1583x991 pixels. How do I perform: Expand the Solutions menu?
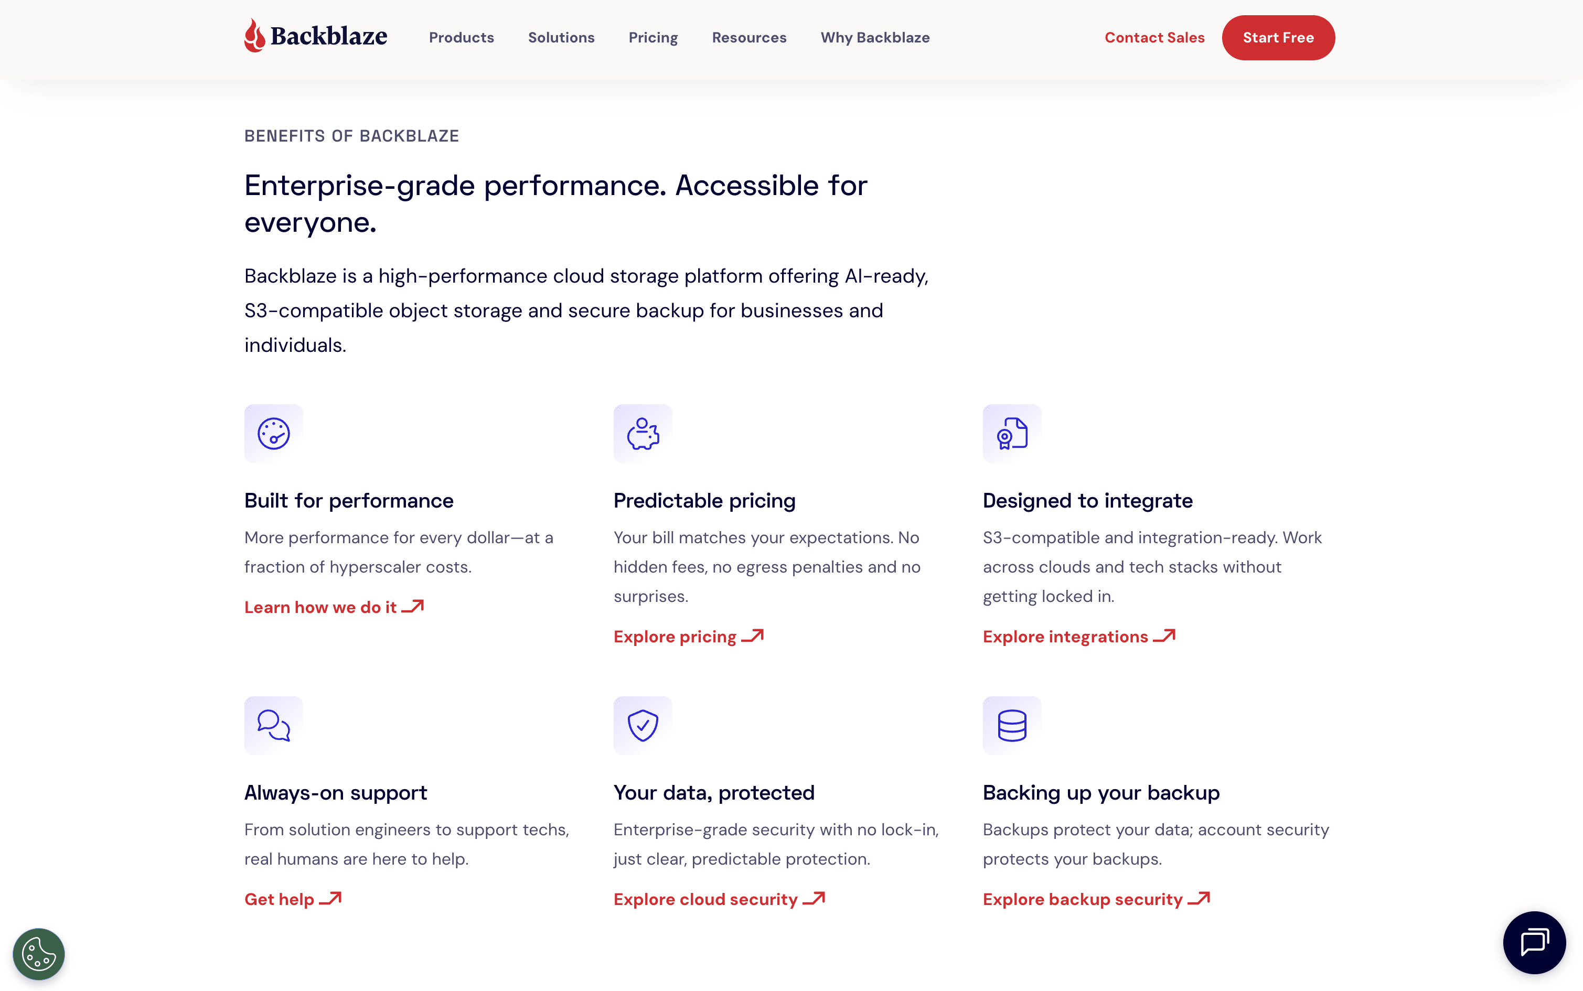click(561, 37)
